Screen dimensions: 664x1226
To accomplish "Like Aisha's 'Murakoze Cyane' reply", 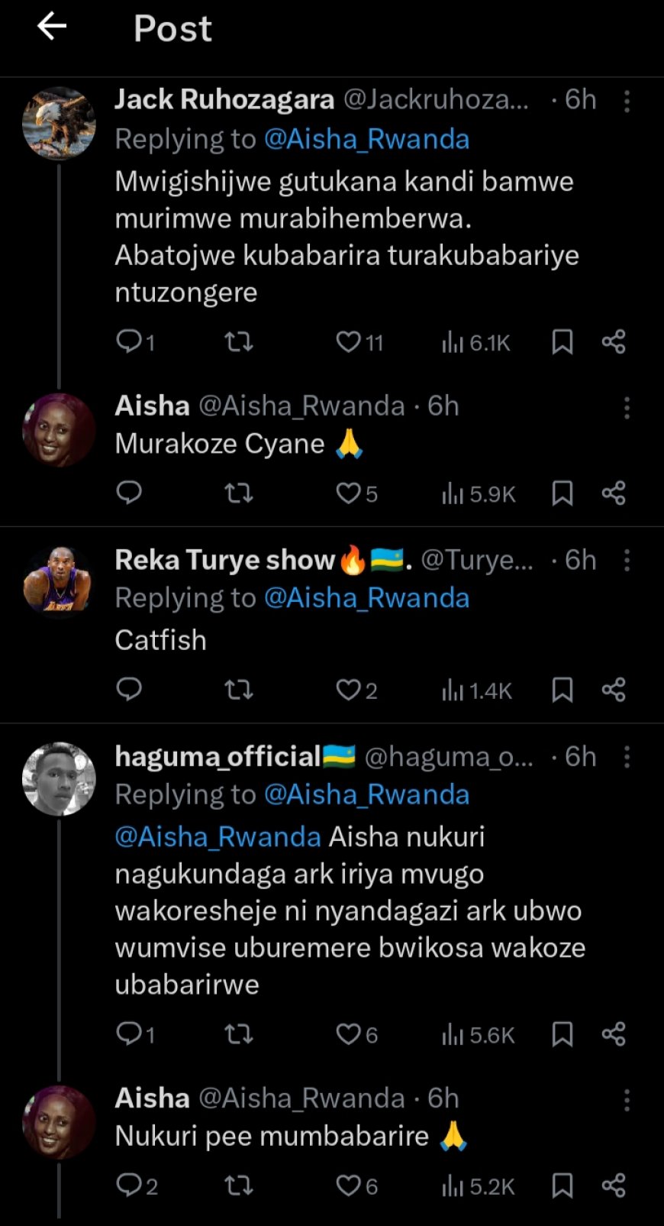I will pyautogui.click(x=349, y=493).
